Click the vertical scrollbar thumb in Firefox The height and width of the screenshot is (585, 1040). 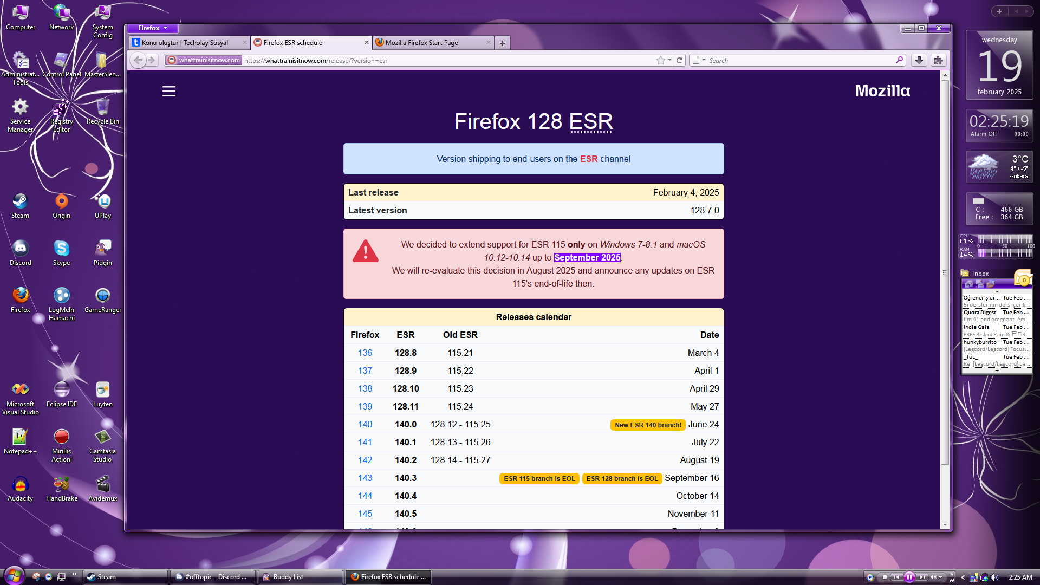pos(945,272)
